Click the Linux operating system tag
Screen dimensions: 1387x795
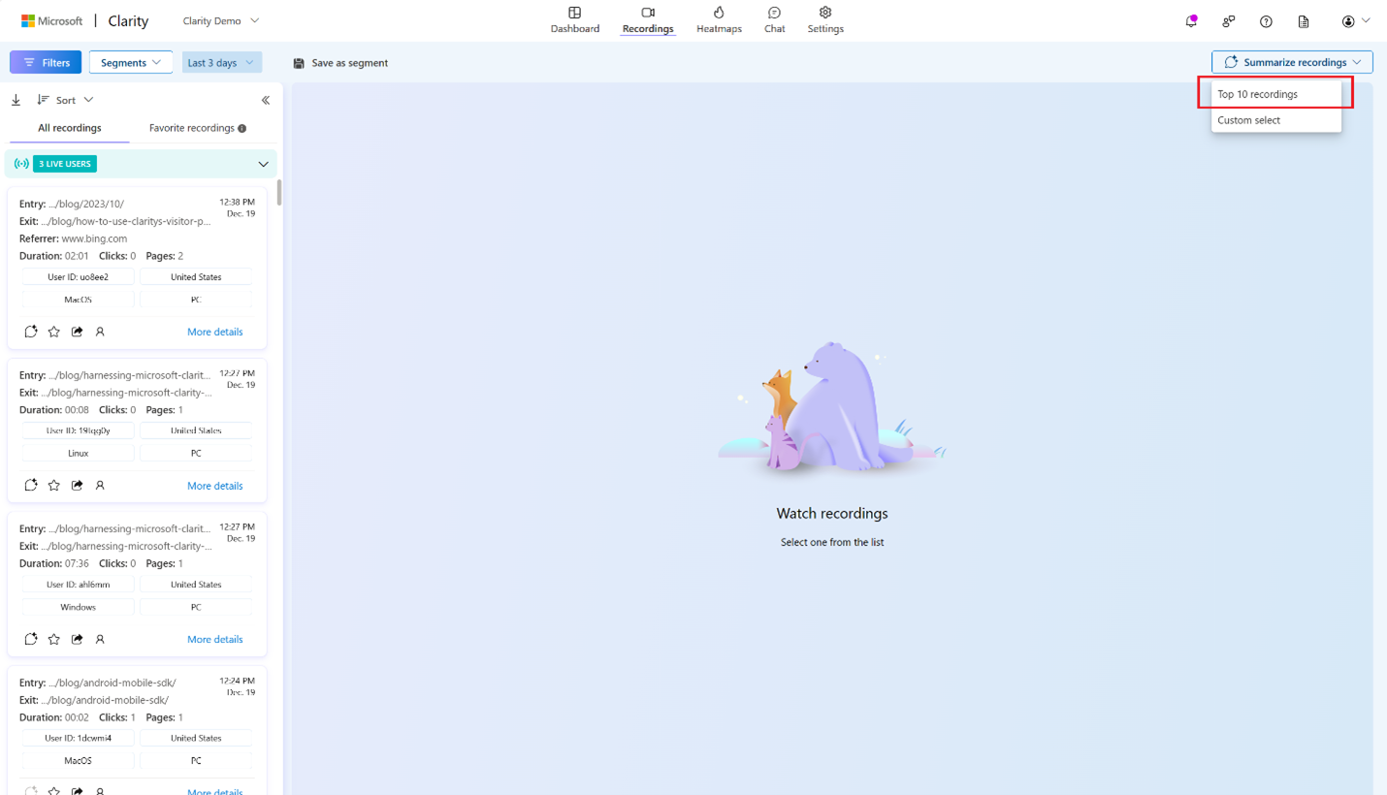pos(79,453)
